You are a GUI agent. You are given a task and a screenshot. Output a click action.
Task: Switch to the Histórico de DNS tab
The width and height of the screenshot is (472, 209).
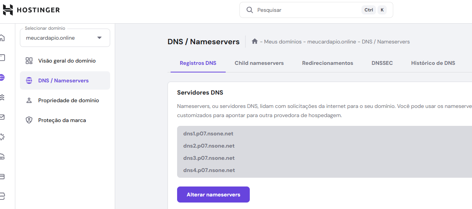[433, 63]
